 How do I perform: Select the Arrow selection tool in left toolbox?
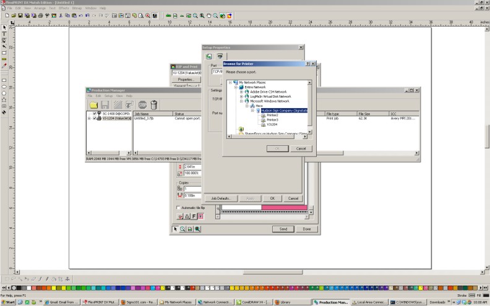4,27
